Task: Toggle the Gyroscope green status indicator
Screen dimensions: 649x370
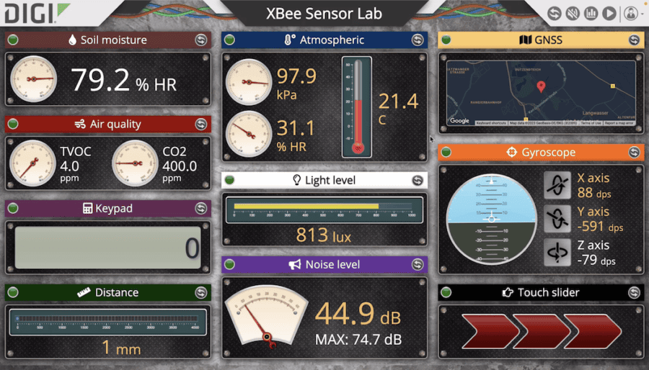Action: 446,152
